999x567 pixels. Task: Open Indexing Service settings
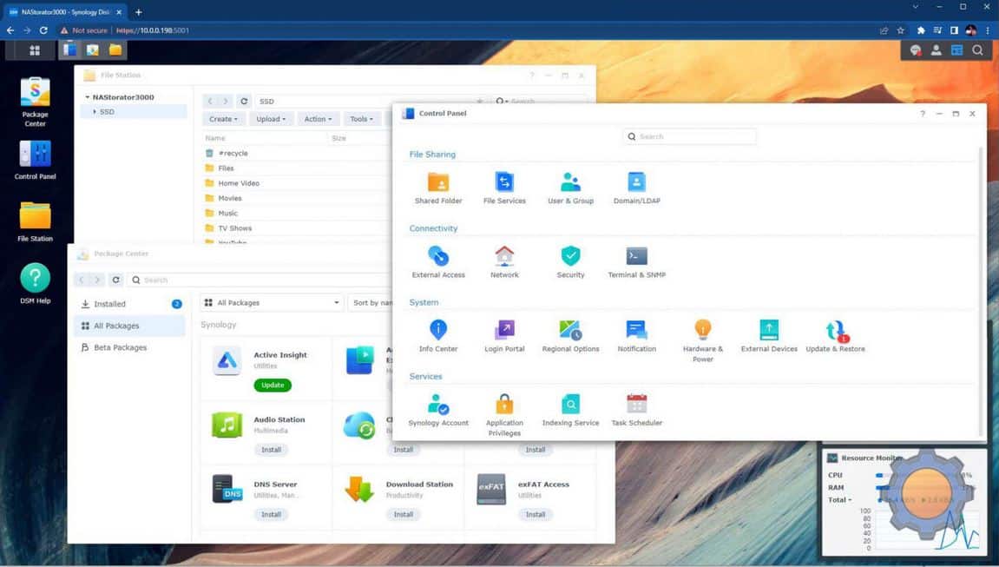[x=571, y=410]
